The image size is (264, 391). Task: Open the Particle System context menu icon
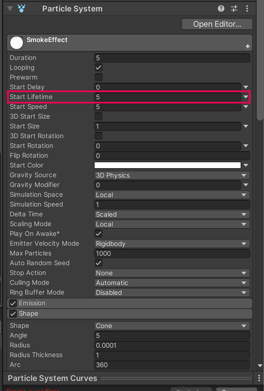point(247,8)
